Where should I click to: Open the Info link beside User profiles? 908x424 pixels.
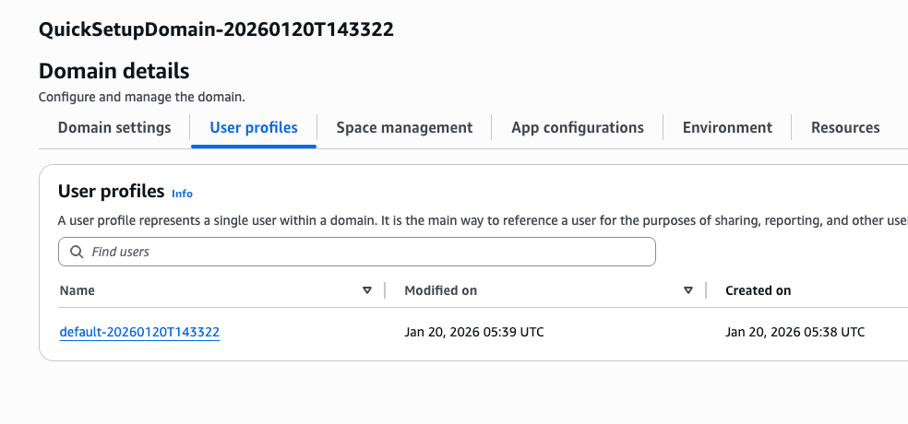(182, 194)
